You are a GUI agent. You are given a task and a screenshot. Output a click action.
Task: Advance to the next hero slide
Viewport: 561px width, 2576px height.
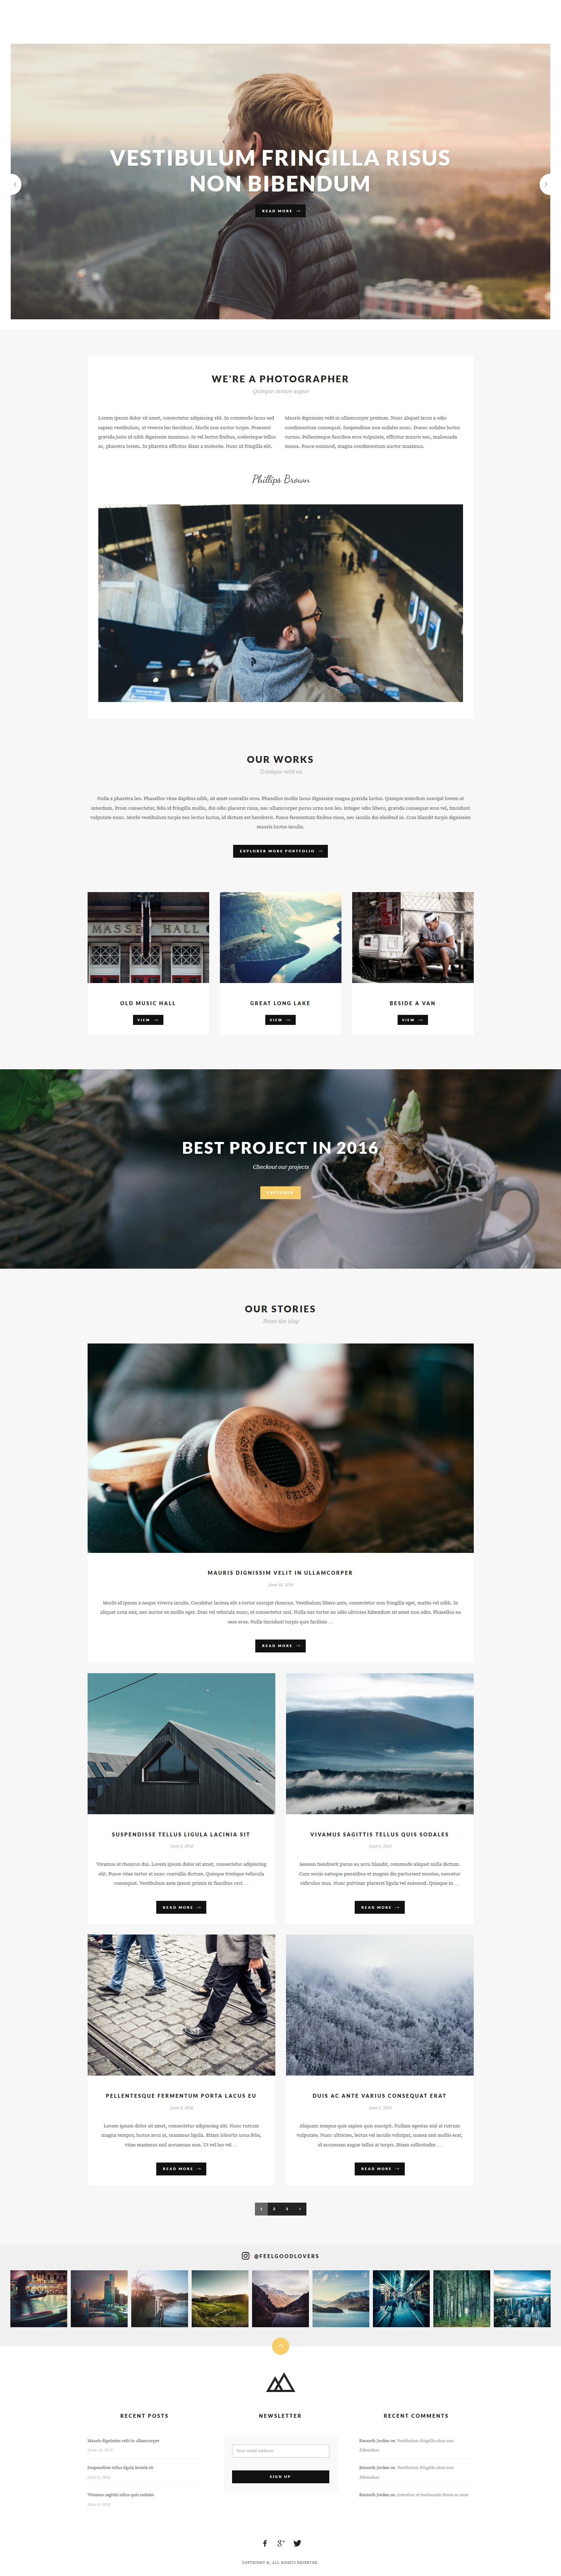pyautogui.click(x=546, y=184)
